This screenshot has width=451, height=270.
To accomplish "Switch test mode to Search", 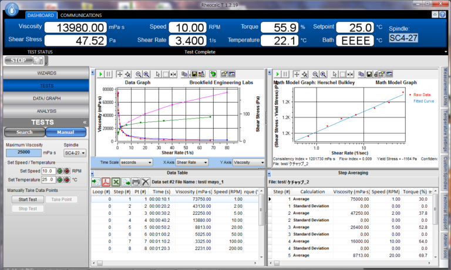I will click(x=25, y=132).
